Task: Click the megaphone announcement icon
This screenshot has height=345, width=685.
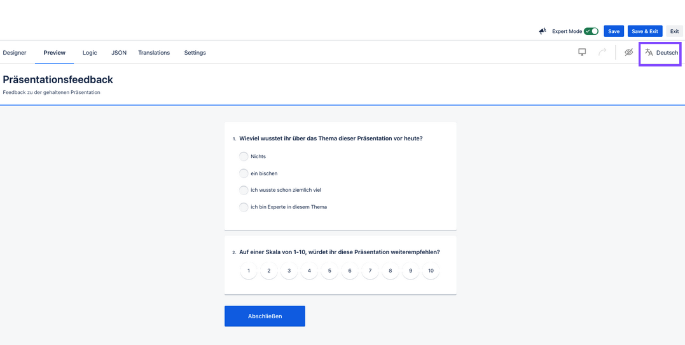Action: coord(543,31)
